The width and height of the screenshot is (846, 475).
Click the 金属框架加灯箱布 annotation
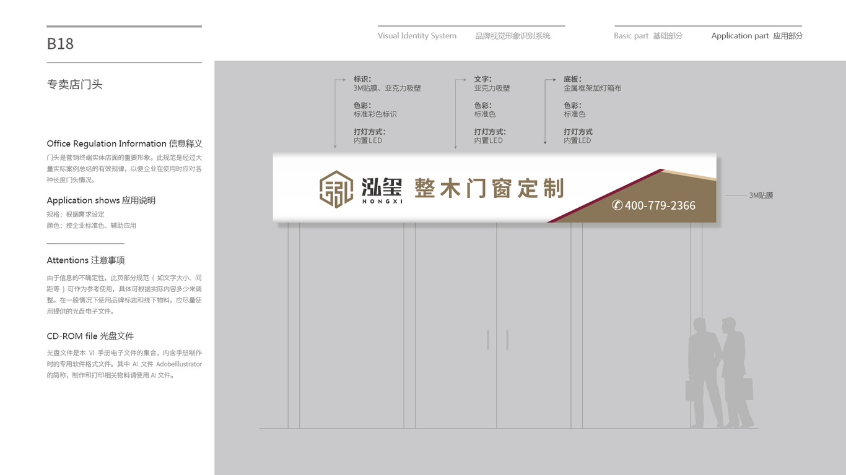point(592,88)
